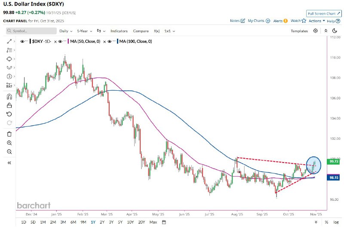Screen dimensions: 344x227
Task: Select the 3Y range
Action: pos(111,222)
